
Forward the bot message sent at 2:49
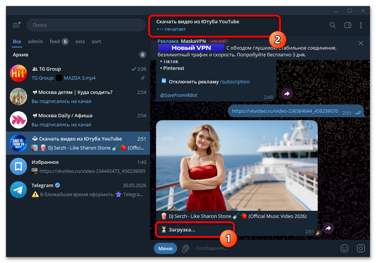point(287,94)
